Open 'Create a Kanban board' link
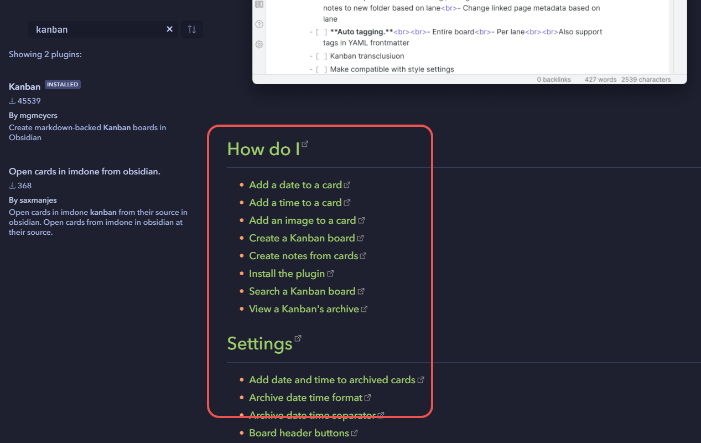 click(x=302, y=238)
